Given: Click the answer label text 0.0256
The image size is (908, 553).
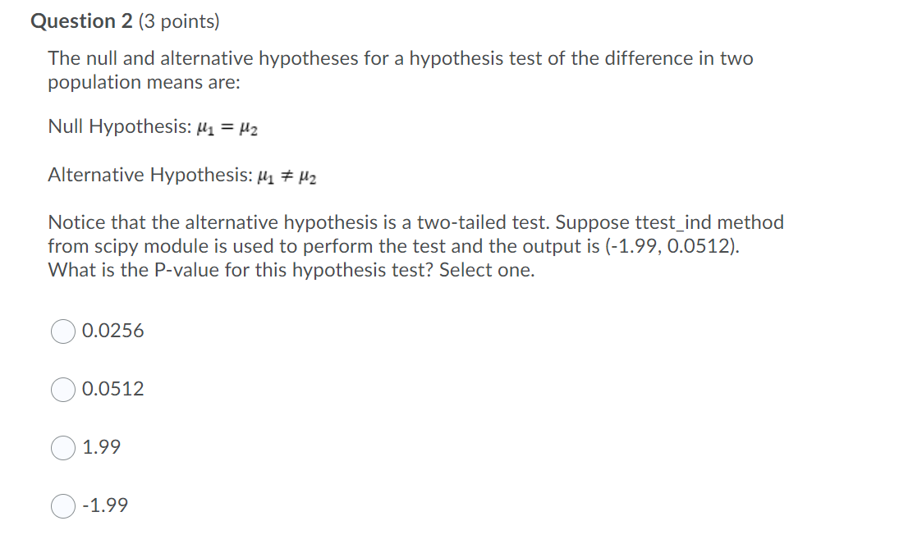Looking at the screenshot, I should pyautogui.click(x=112, y=331).
